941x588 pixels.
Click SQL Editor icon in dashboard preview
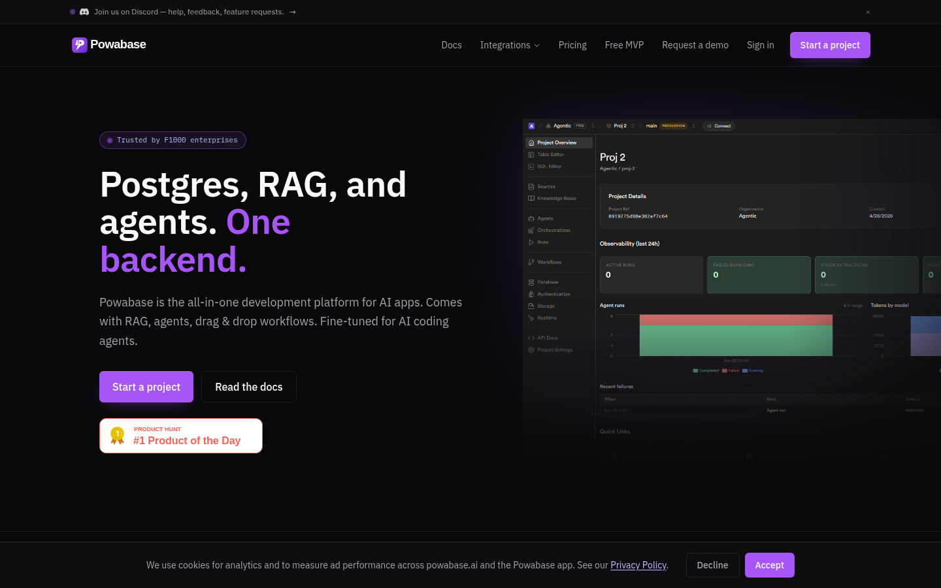point(531,167)
